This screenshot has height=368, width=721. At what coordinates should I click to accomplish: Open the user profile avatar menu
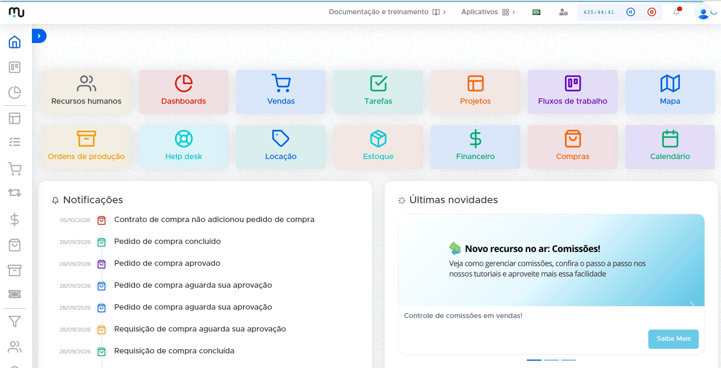click(x=703, y=13)
